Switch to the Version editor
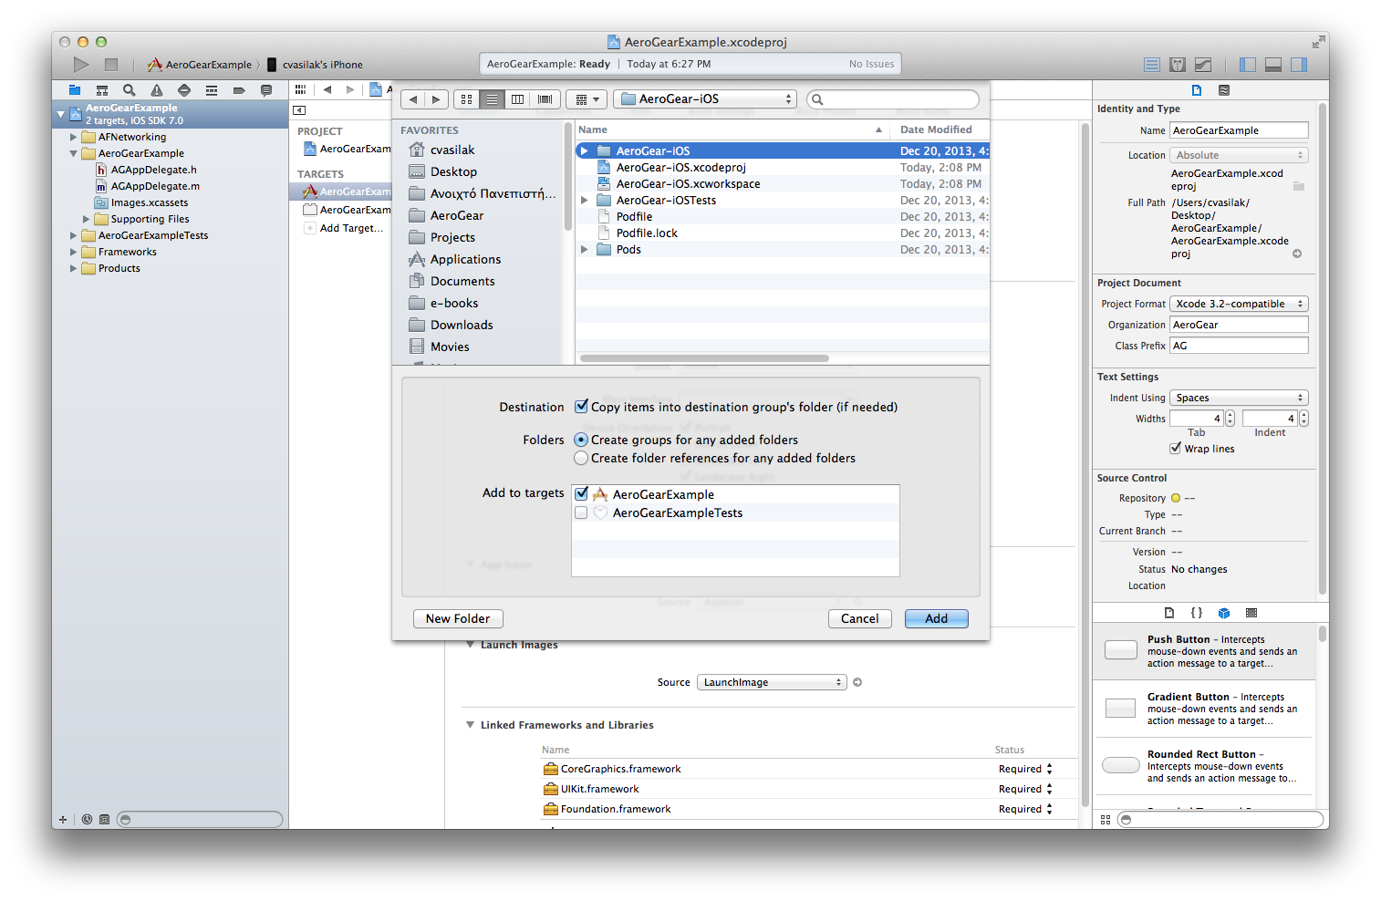Viewport: 1381px width, 901px height. 1203,65
